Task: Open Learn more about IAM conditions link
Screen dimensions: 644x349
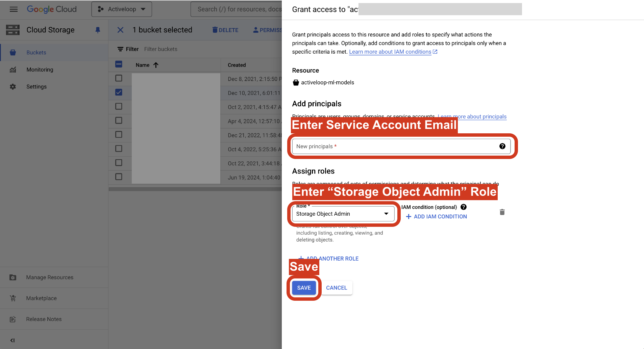Action: pyautogui.click(x=390, y=52)
